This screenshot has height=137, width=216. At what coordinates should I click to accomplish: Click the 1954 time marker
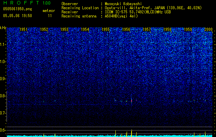[x=85, y=29]
